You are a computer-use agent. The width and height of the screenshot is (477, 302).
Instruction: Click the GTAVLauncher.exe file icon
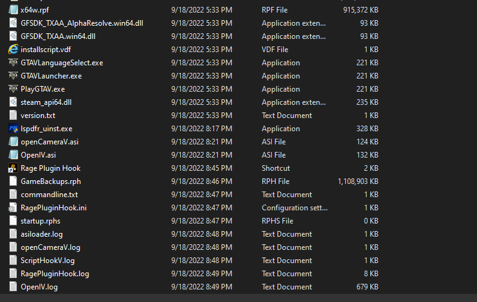pyautogui.click(x=13, y=76)
